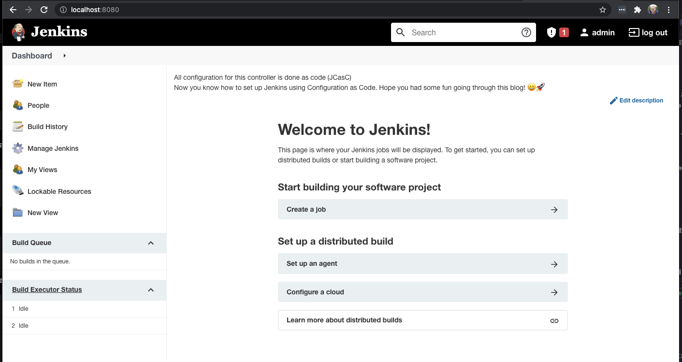
Task: Click the site information icon in the address bar
Action: [63, 9]
